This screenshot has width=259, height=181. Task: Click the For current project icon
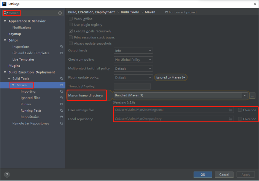167,12
